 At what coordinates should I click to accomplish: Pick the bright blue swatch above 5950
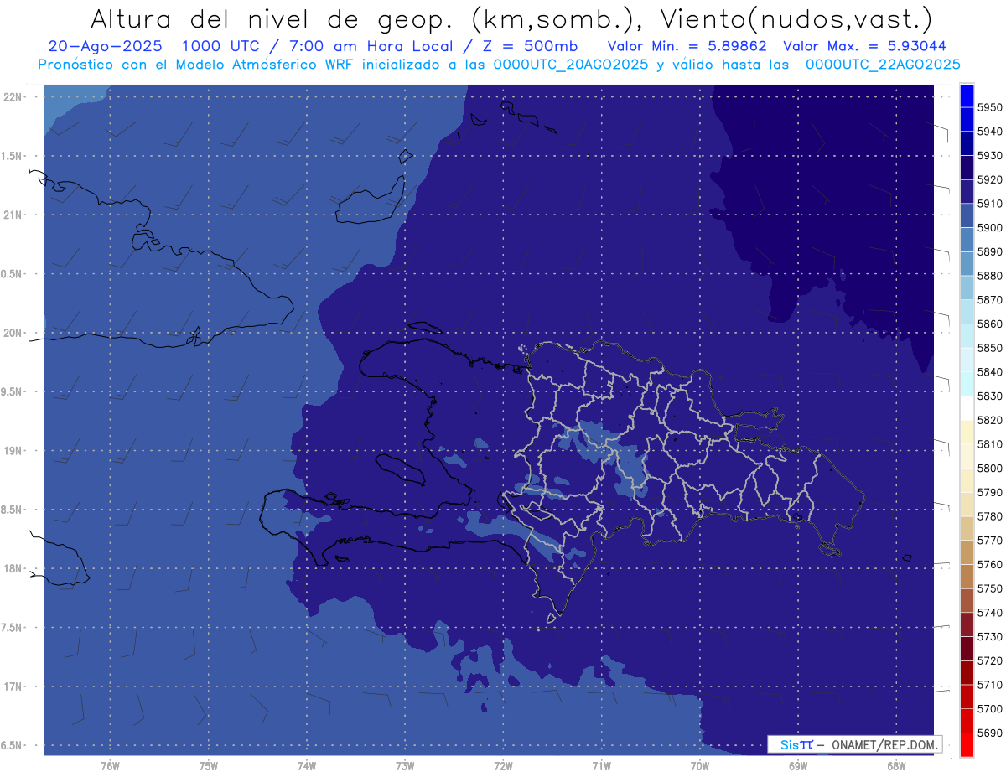tap(967, 96)
